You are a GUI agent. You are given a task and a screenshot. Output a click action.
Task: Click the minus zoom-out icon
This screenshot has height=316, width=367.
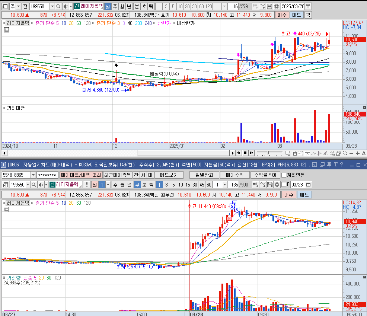351,153
